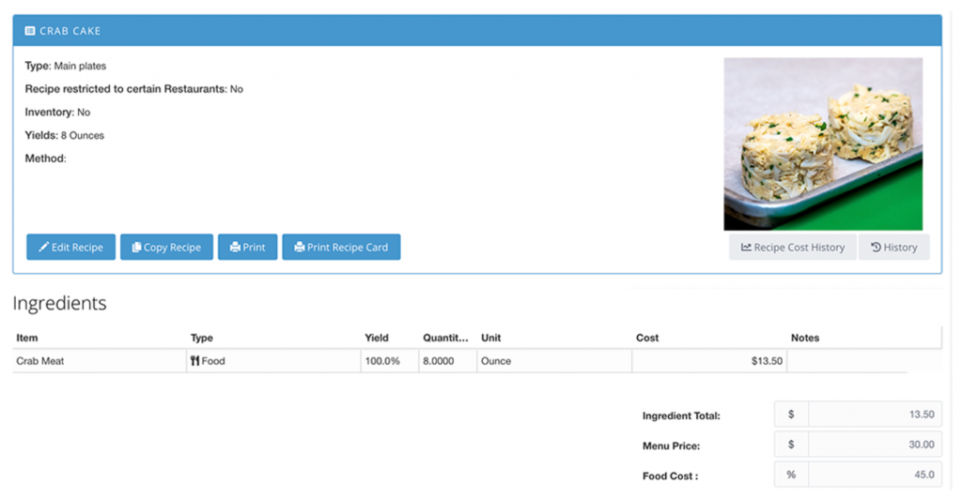962x499 pixels.
Task: Open the crab cake photo thumbnail
Action: coord(823,144)
